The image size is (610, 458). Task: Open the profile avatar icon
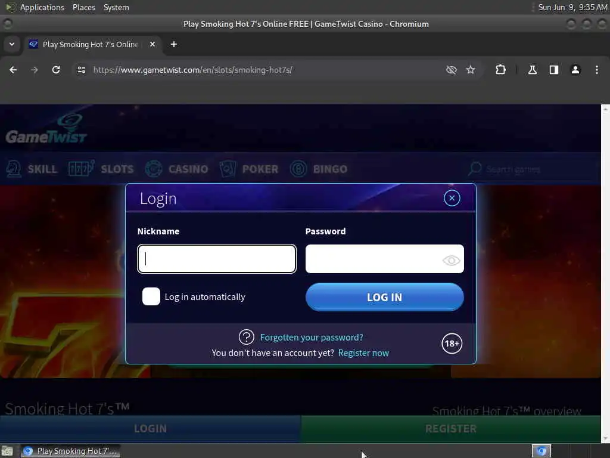575,70
